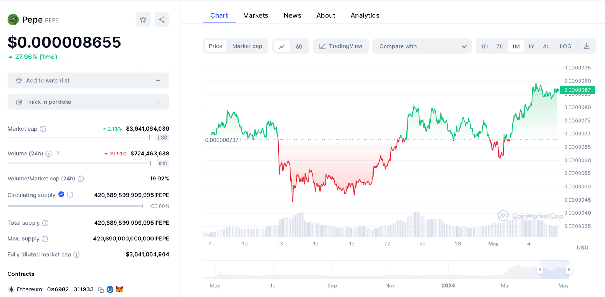Viewport: 605px width, 297px height.
Task: Click the 2.13% market cap change
Action: [112, 129]
